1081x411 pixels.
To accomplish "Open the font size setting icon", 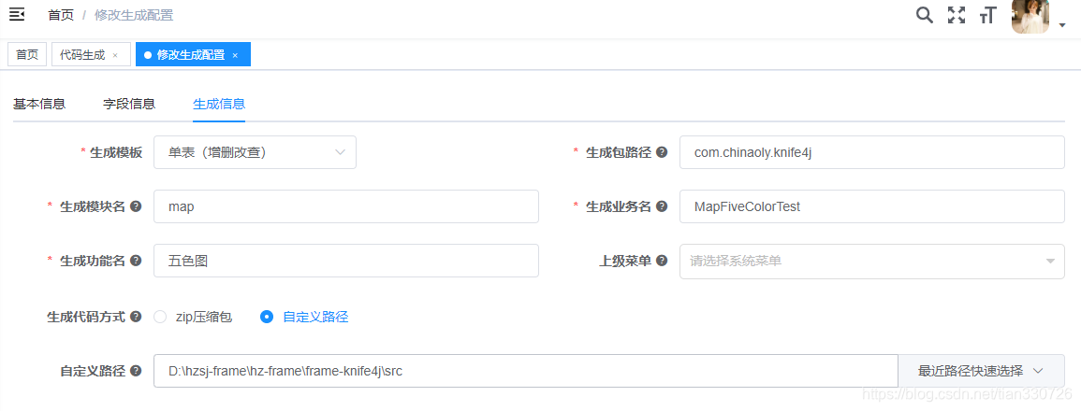I will (988, 15).
